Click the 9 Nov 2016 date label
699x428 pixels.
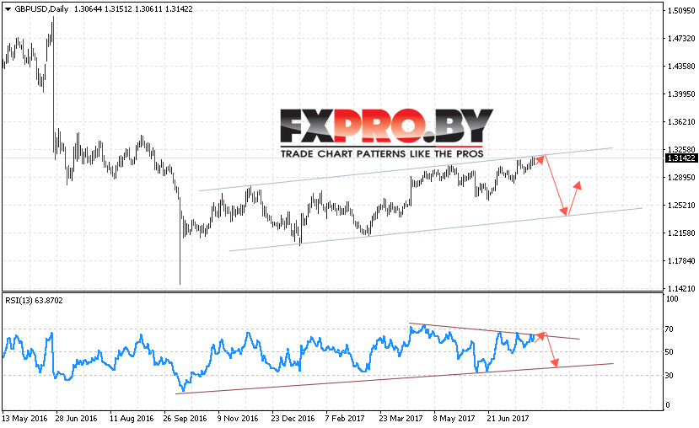tap(238, 419)
